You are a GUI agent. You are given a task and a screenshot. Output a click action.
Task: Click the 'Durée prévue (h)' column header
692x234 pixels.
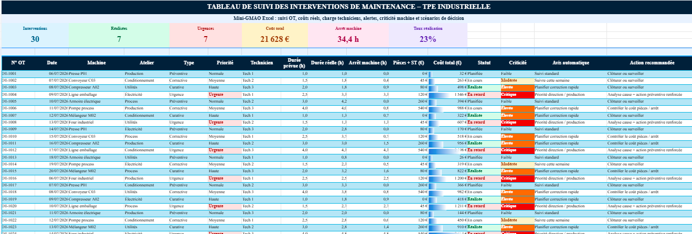click(x=295, y=63)
